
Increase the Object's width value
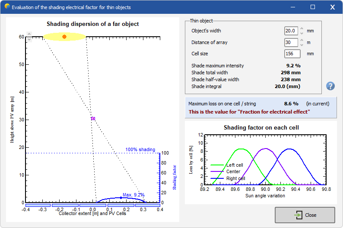click(x=302, y=28)
